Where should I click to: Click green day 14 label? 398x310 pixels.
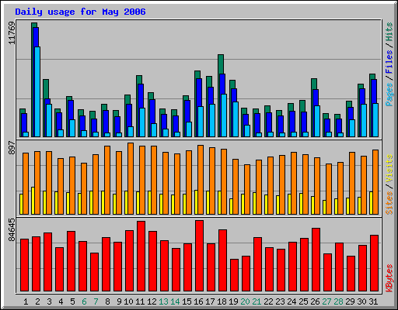coord(175,301)
